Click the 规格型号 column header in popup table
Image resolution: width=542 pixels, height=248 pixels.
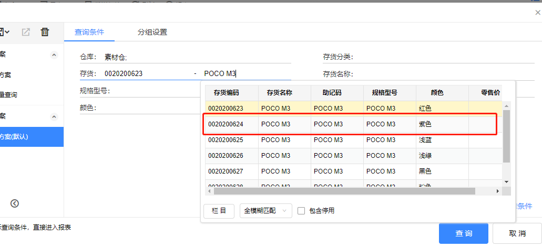tap(390, 93)
